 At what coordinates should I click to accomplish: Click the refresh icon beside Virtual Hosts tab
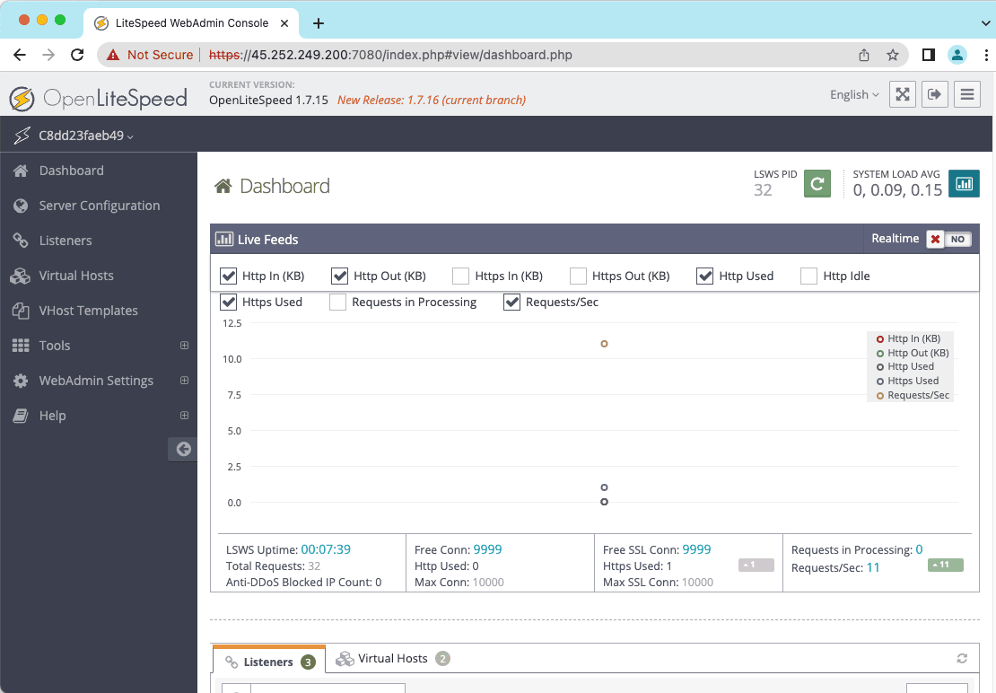(962, 659)
